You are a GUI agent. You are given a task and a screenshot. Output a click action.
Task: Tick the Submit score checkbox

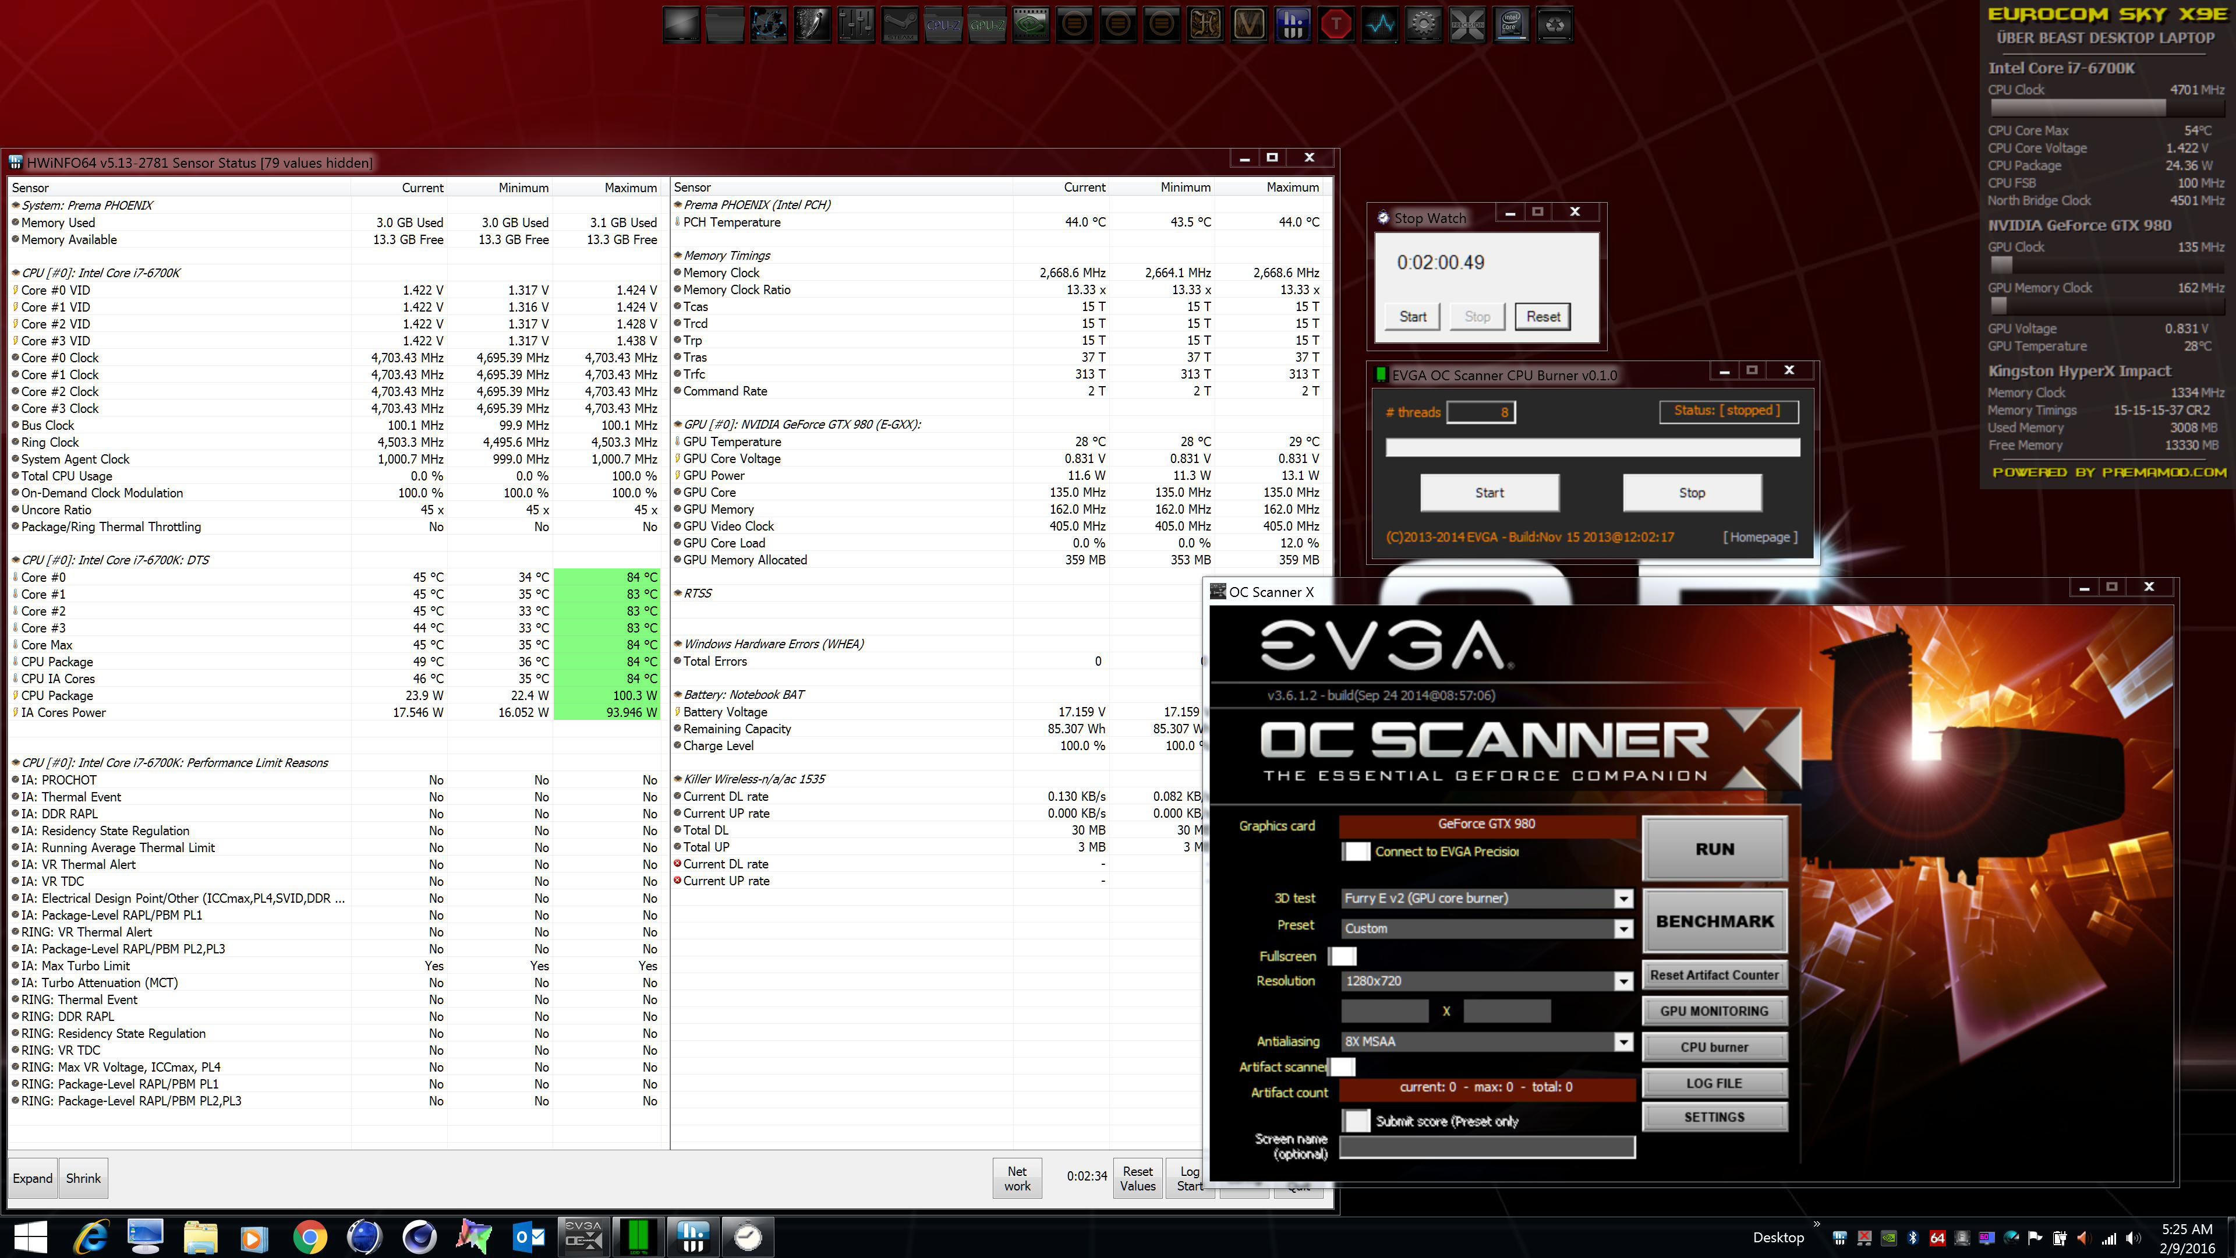[1357, 1121]
